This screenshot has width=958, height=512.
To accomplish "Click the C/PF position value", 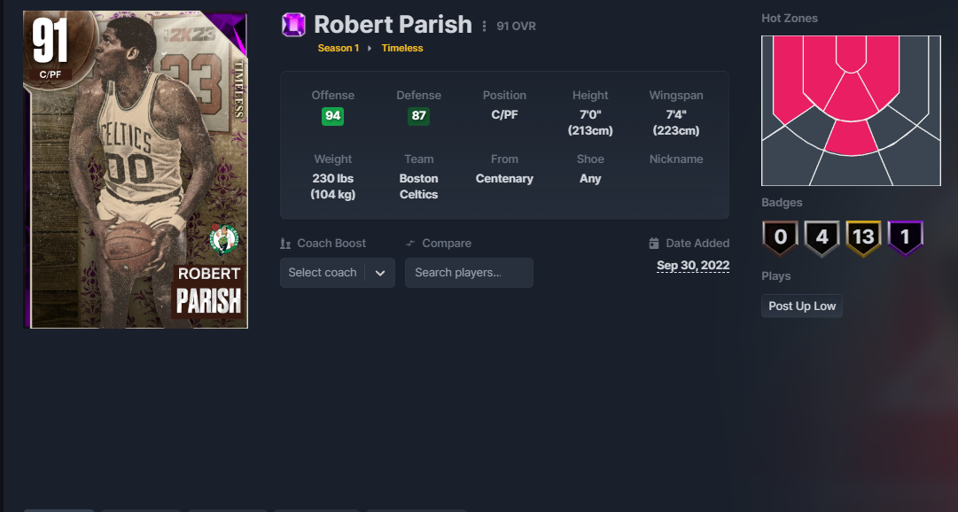I will coord(504,114).
